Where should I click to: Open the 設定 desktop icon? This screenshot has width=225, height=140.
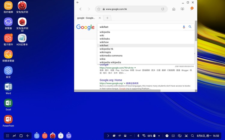(x=8, y=71)
